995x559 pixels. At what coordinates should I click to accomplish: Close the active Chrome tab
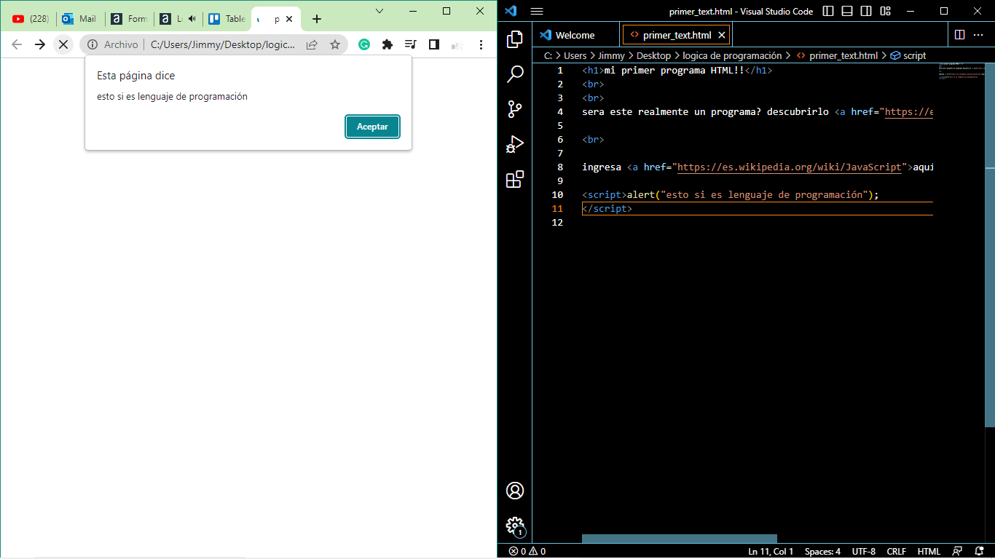[x=290, y=19]
